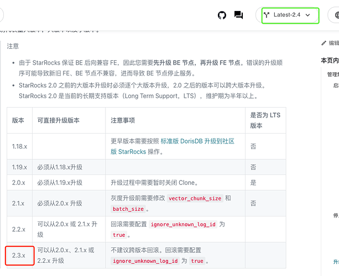Click the 是否为 LTS 版本 column header
Screen dimensions: 339x276
[x=265, y=120]
